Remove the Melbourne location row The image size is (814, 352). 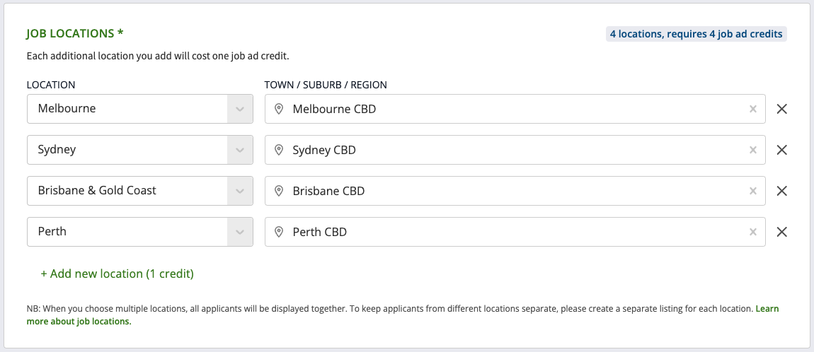(x=781, y=109)
